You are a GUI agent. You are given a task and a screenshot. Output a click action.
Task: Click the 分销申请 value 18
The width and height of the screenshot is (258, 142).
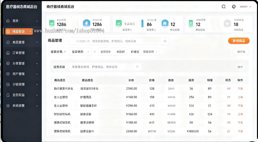click(x=236, y=24)
